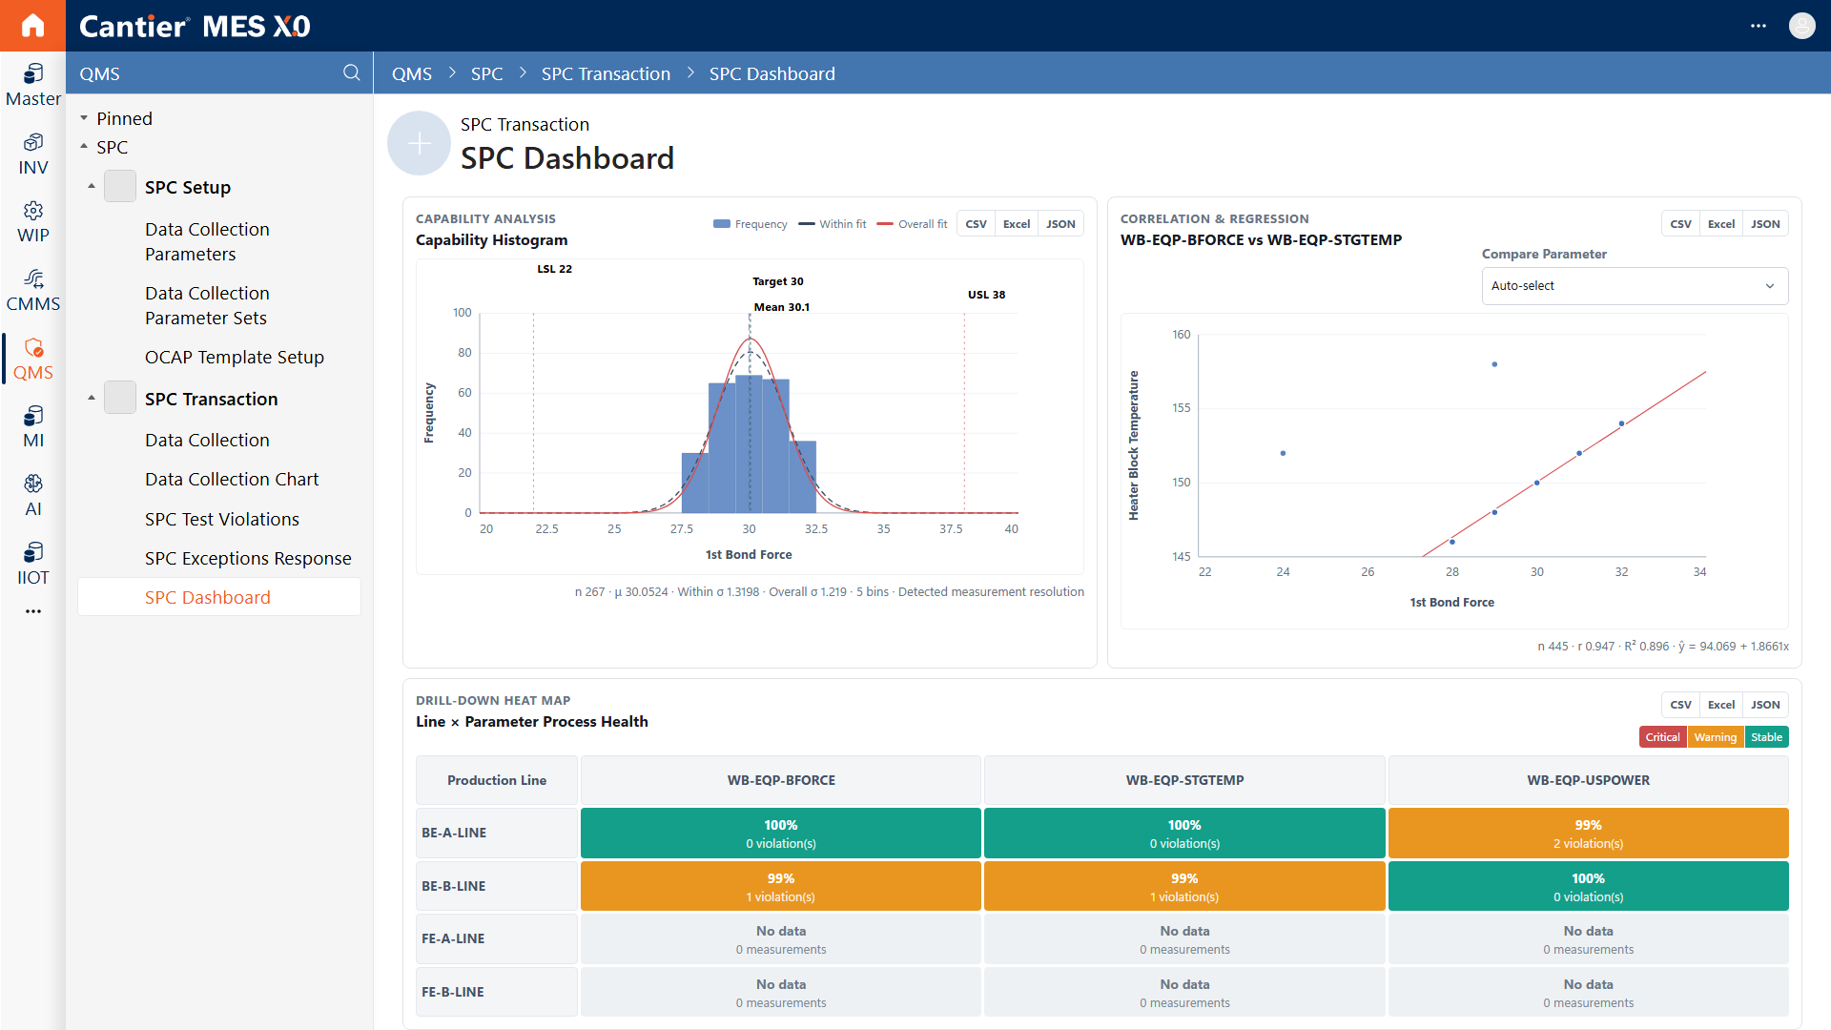
Task: Open the Compare Parameter Auto-select dropdown
Action: (x=1635, y=286)
